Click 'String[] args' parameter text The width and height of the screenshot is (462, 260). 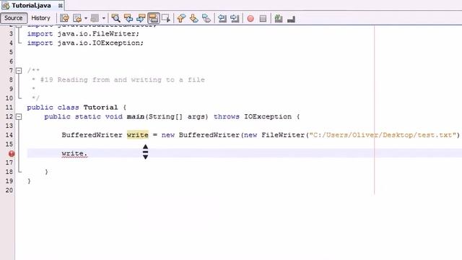point(176,116)
